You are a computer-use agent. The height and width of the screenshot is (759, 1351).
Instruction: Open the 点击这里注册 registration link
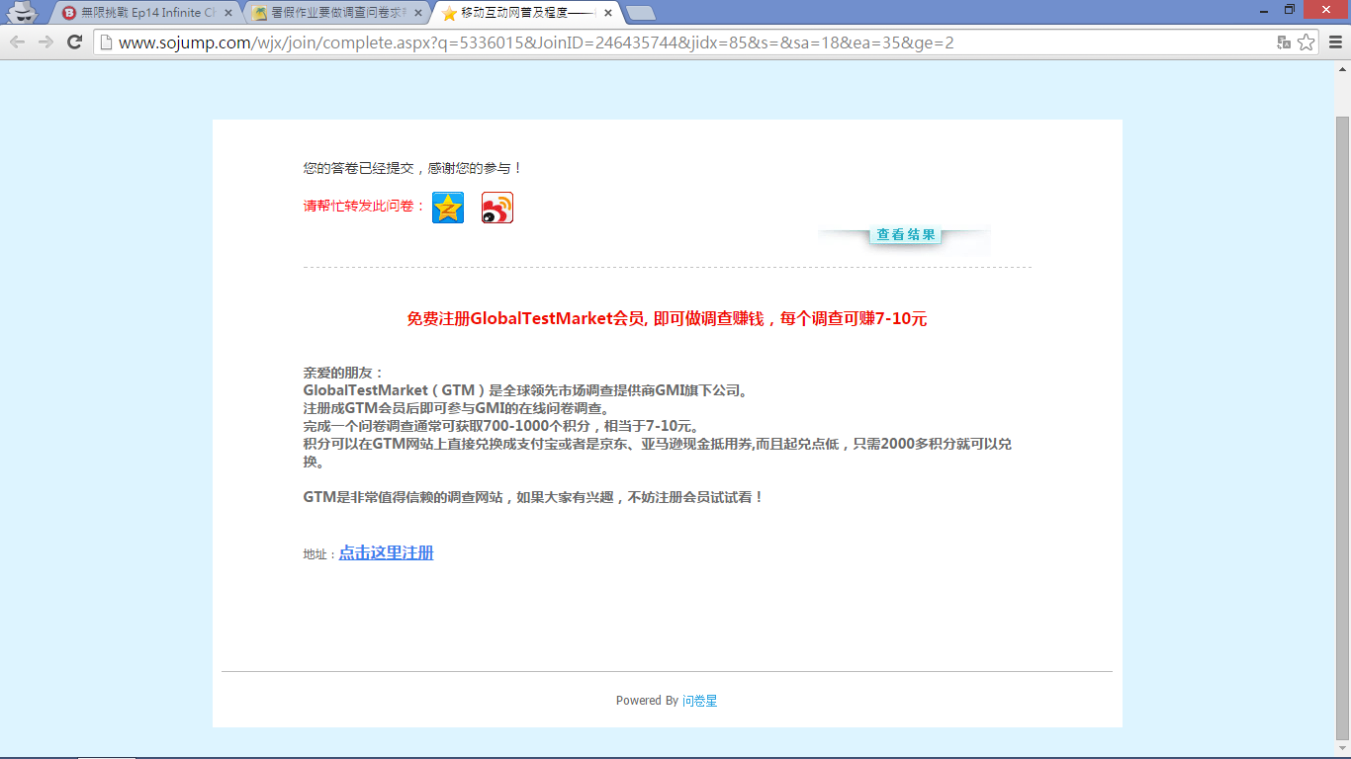[x=386, y=552]
